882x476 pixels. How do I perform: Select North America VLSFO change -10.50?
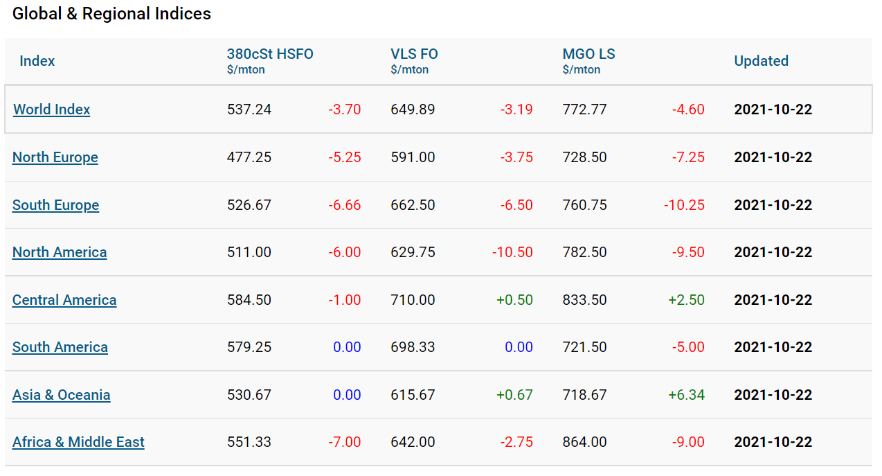512,252
